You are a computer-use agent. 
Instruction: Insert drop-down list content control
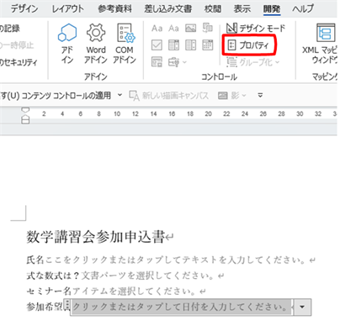click(x=191, y=45)
